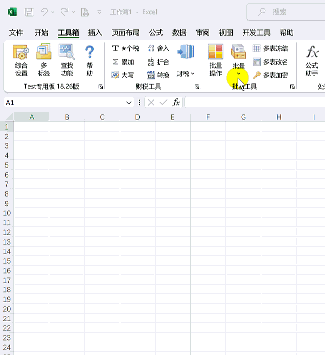Click the 累加 sum button
This screenshot has width=325, height=355.
[x=123, y=62]
